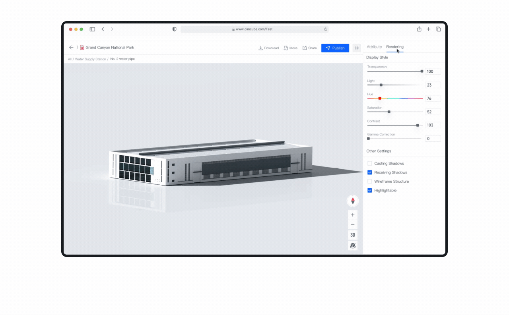Click the Gamma Correction slider
Image resolution: width=509 pixels, height=315 pixels.
pos(394,139)
